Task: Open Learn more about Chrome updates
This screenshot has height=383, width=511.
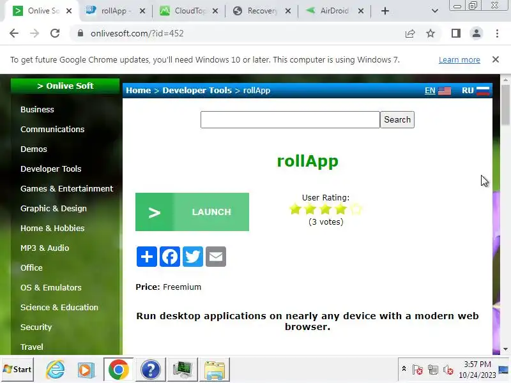Action: pos(459,60)
